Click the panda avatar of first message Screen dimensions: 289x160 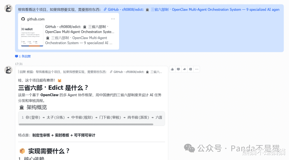(x=9, y=8)
